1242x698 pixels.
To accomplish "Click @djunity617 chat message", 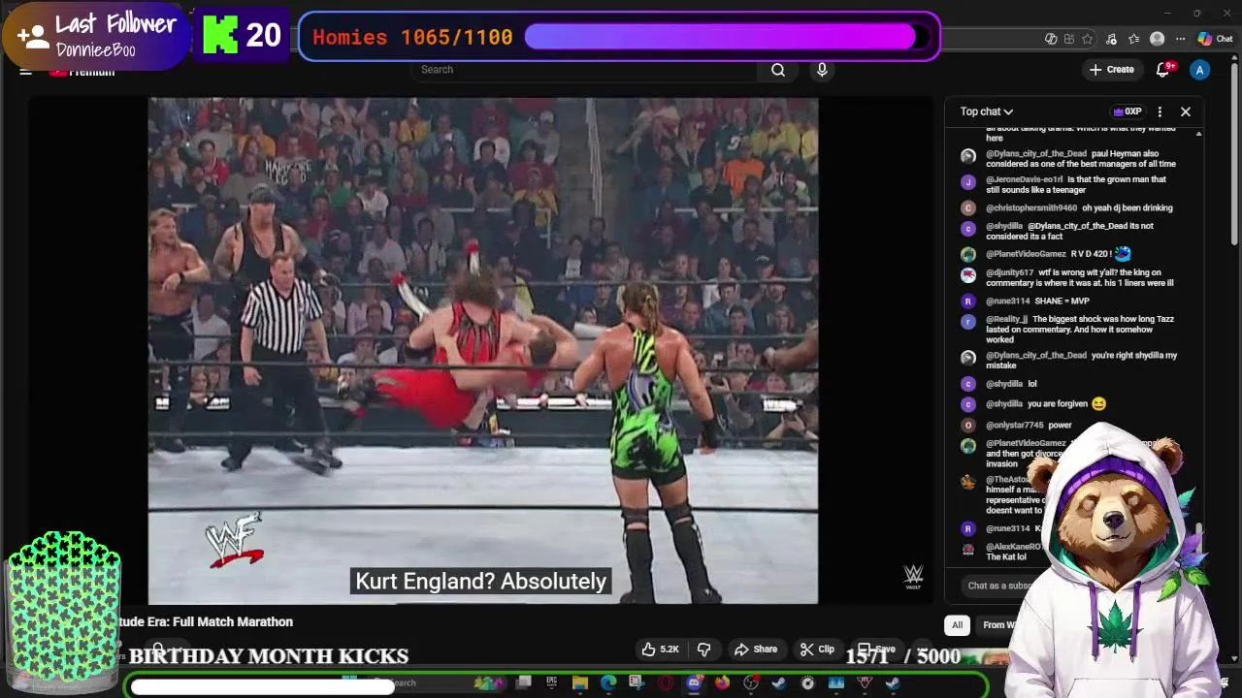I will [x=1080, y=278].
